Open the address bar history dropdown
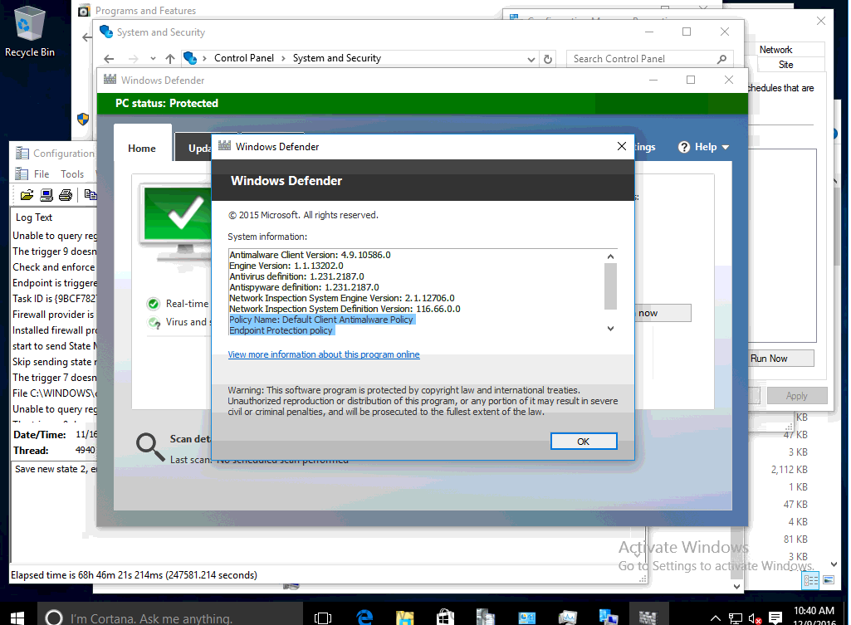The image size is (851, 625). point(531,59)
